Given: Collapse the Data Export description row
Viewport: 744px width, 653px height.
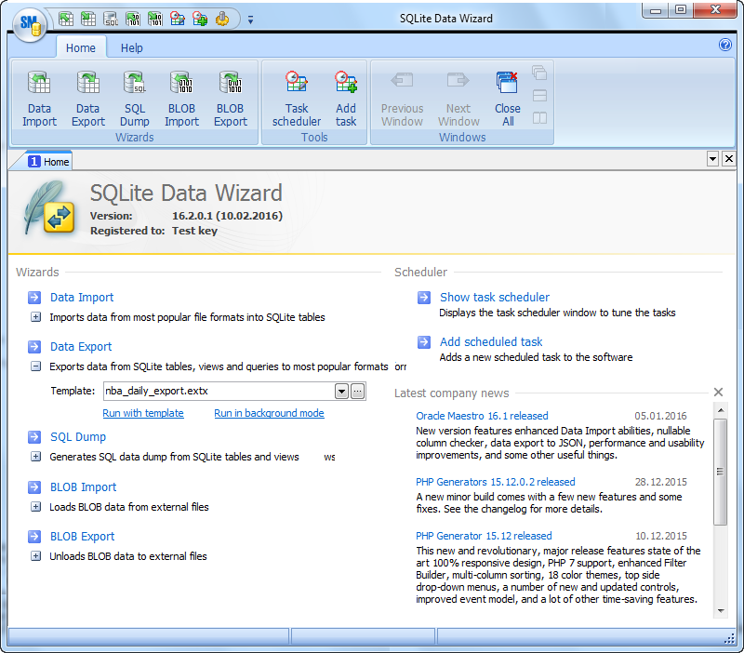Looking at the screenshot, I should tap(33, 366).
